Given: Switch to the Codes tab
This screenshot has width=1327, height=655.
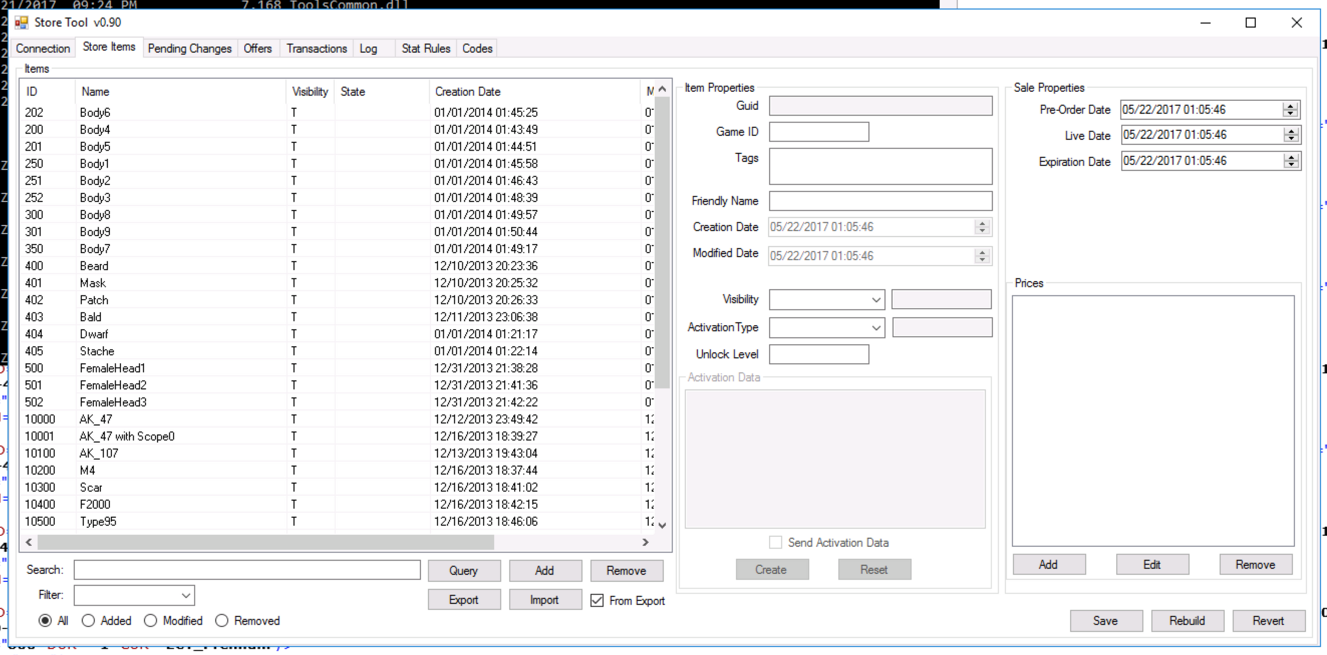Looking at the screenshot, I should coord(477,48).
